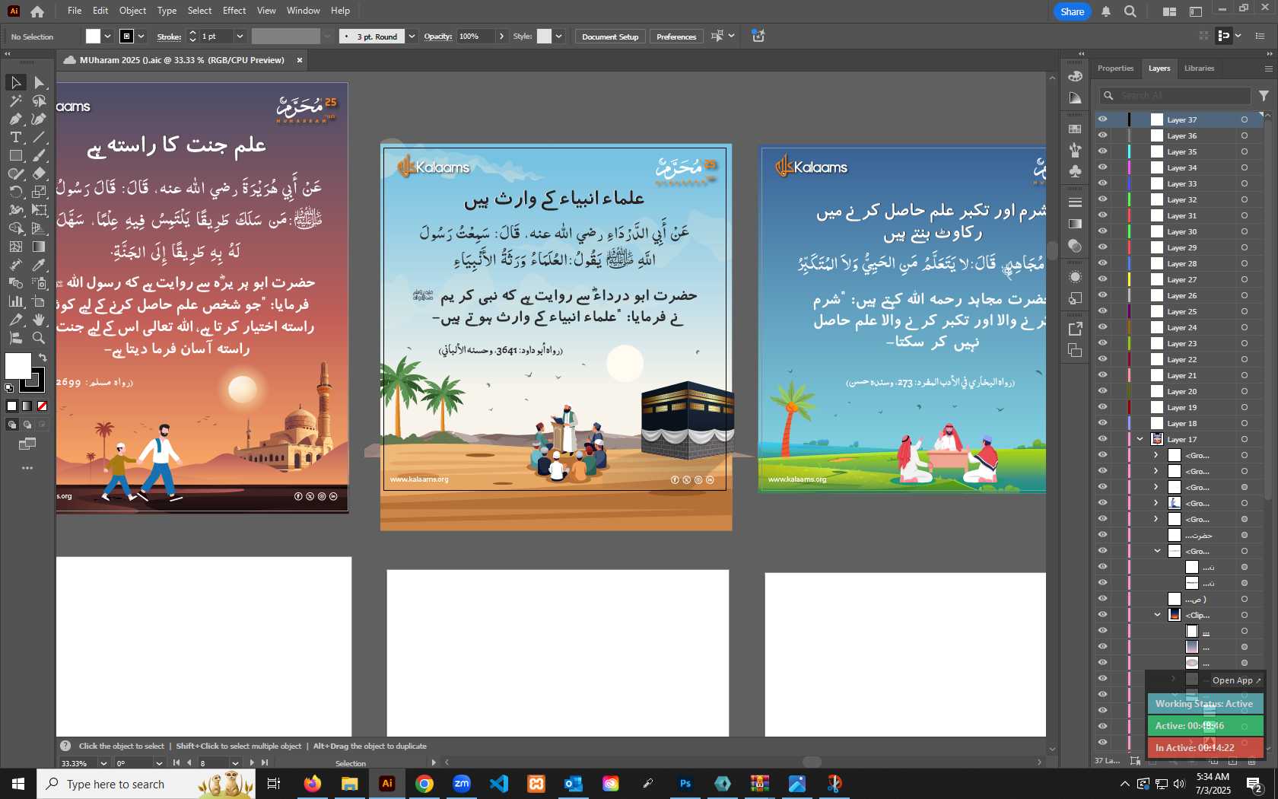The width and height of the screenshot is (1278, 799).
Task: Click the Document Setup button
Action: tap(610, 37)
